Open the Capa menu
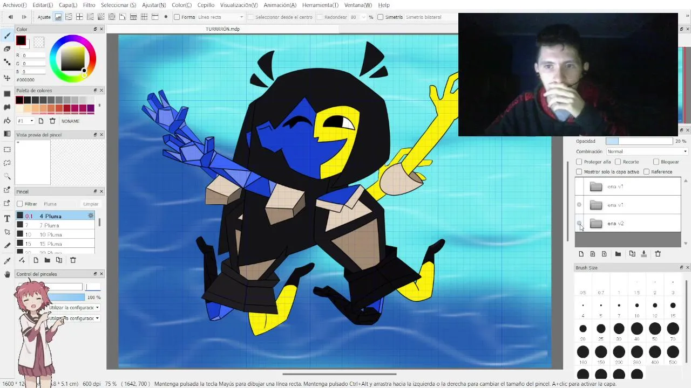 tap(68, 5)
